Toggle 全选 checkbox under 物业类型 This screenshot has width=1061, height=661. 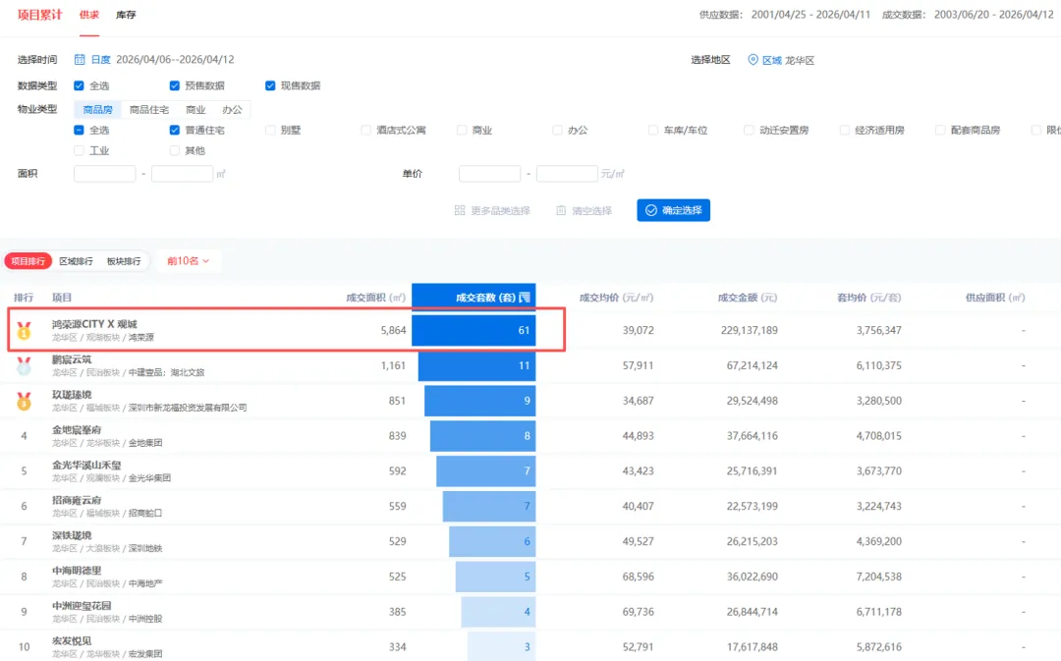pyautogui.click(x=80, y=130)
